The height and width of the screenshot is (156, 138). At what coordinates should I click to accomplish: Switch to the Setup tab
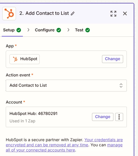tap(12, 30)
